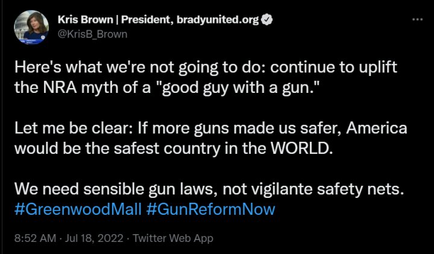Click the blue verified checkmark badge
The height and width of the screenshot is (254, 434).
(x=267, y=20)
